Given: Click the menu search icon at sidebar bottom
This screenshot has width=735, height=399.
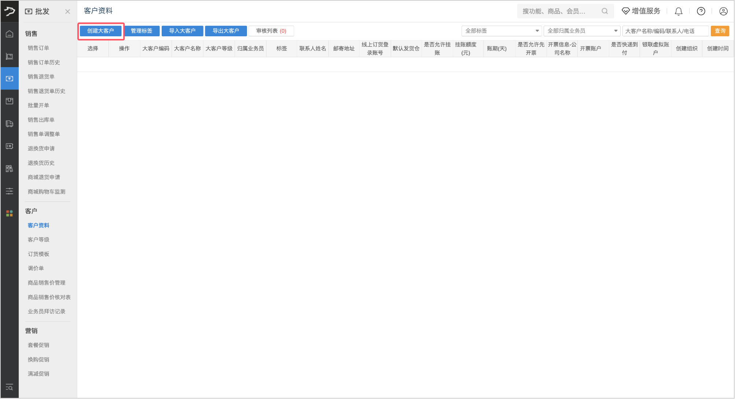Looking at the screenshot, I should pos(10,387).
